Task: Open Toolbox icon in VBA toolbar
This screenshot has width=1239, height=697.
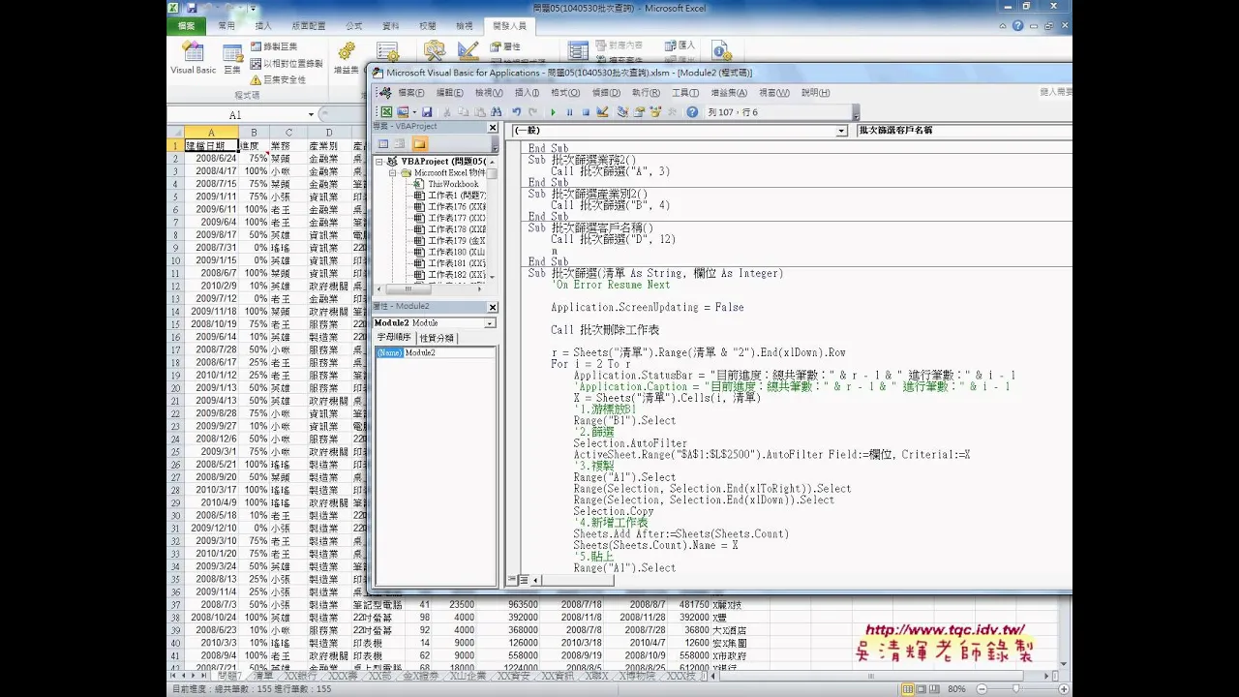Action: [x=672, y=112]
